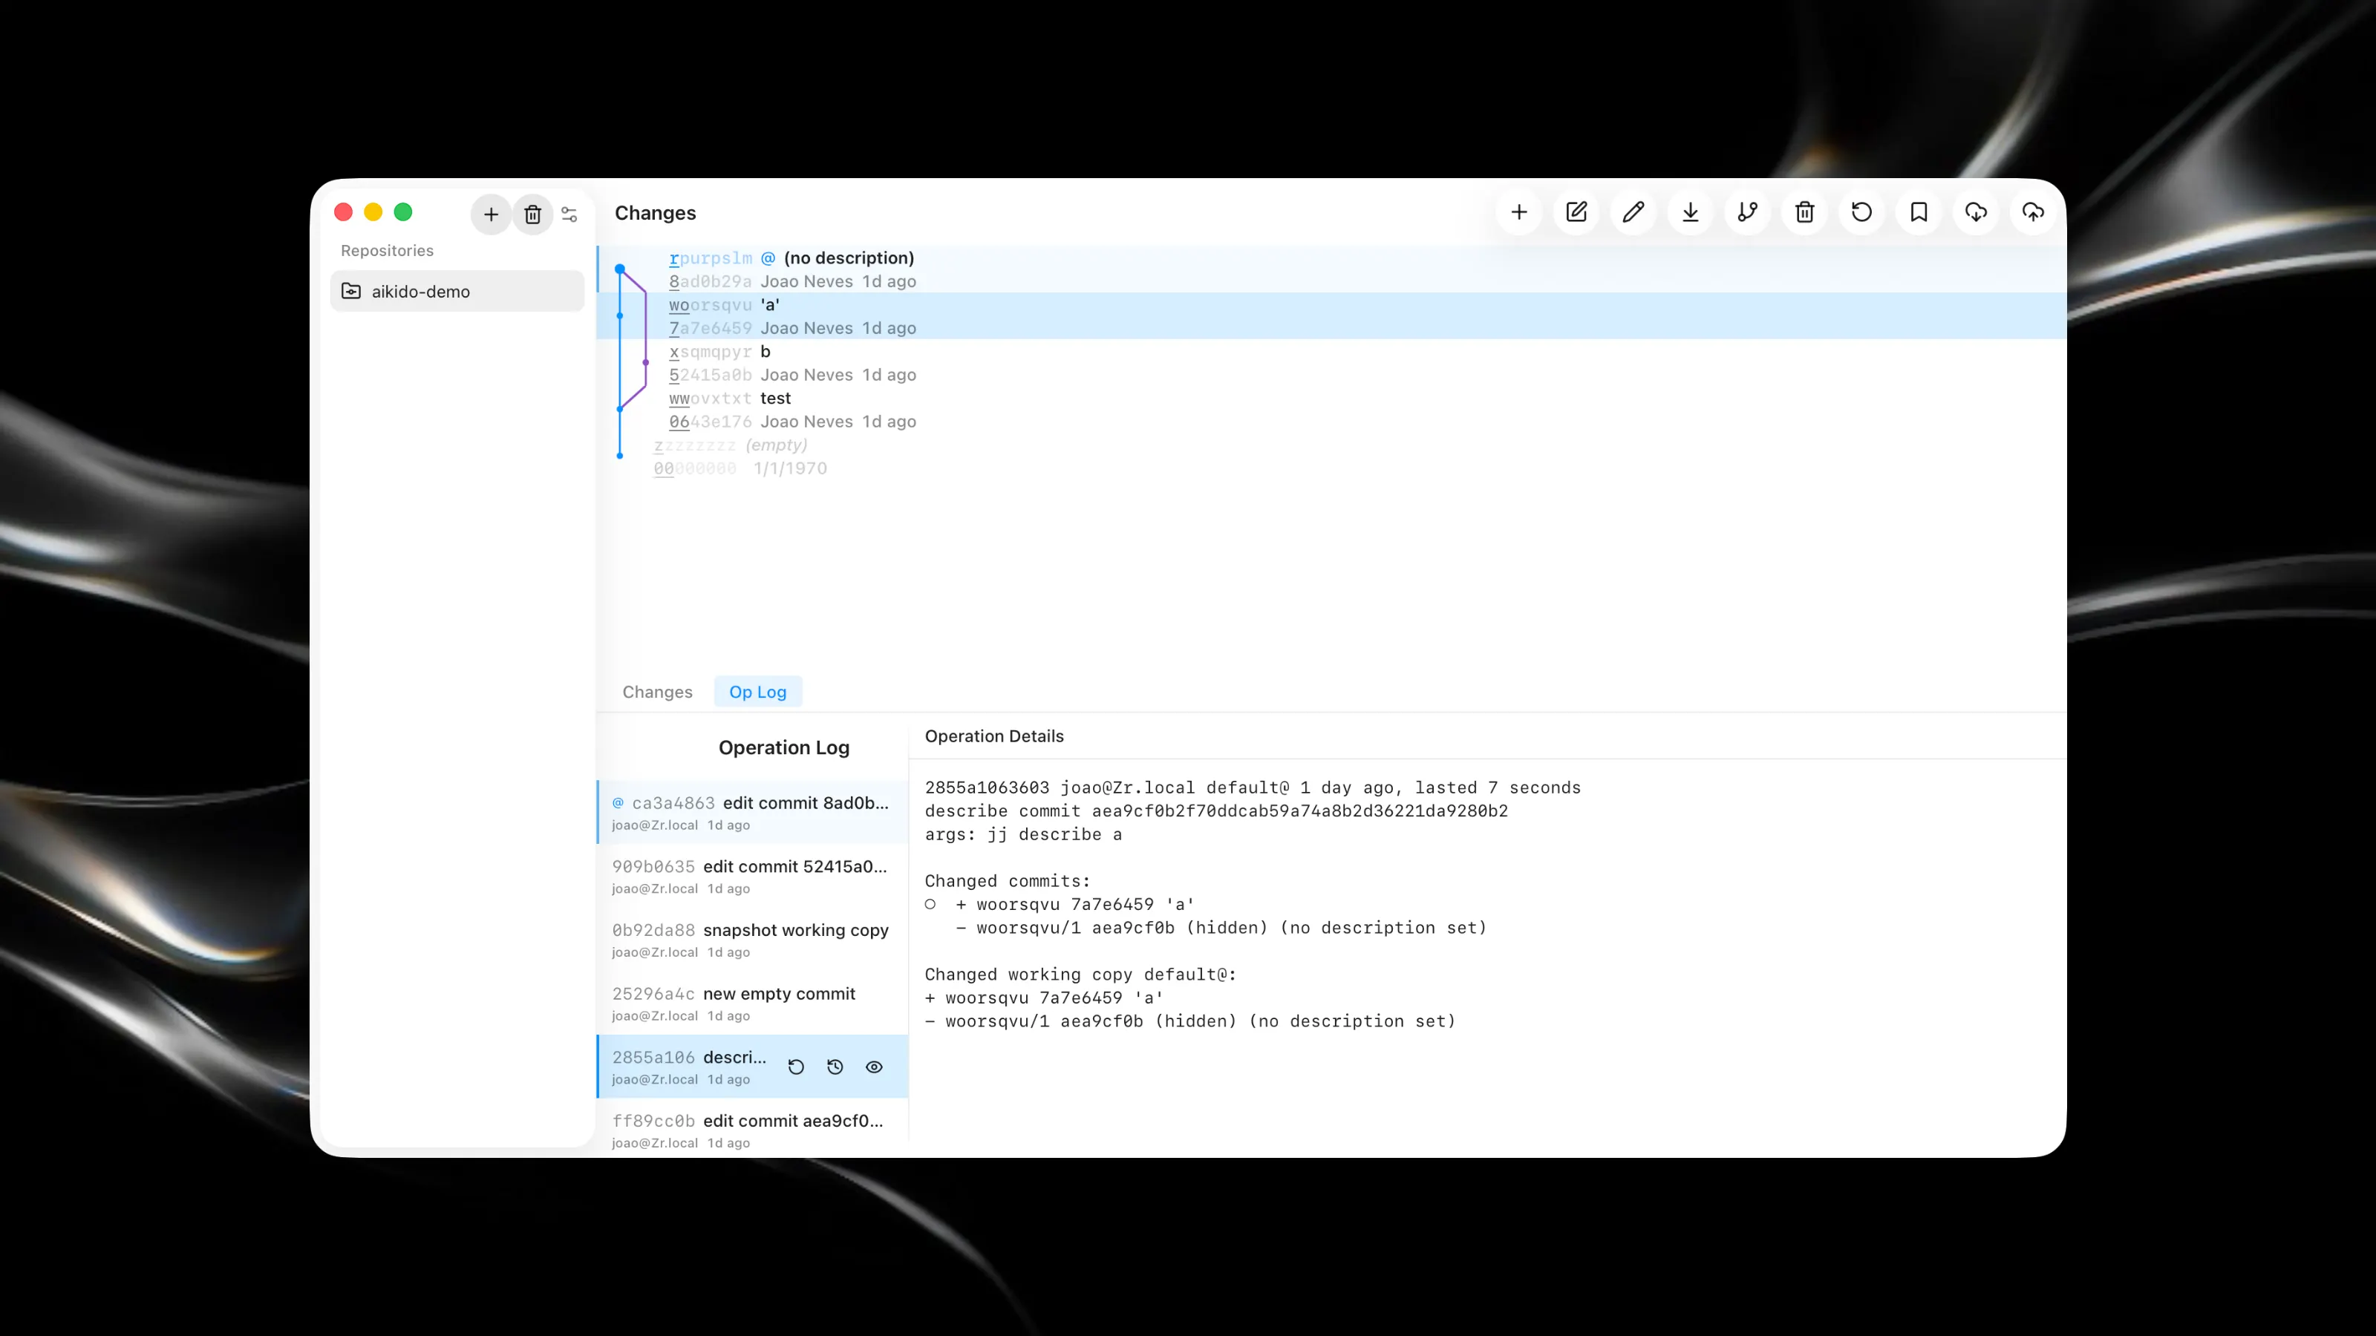Click the green zoom window button

coord(403,212)
